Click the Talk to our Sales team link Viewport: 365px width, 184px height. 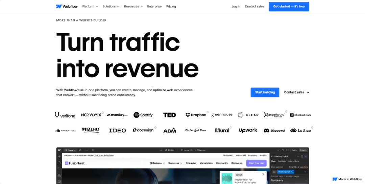coord(104,155)
